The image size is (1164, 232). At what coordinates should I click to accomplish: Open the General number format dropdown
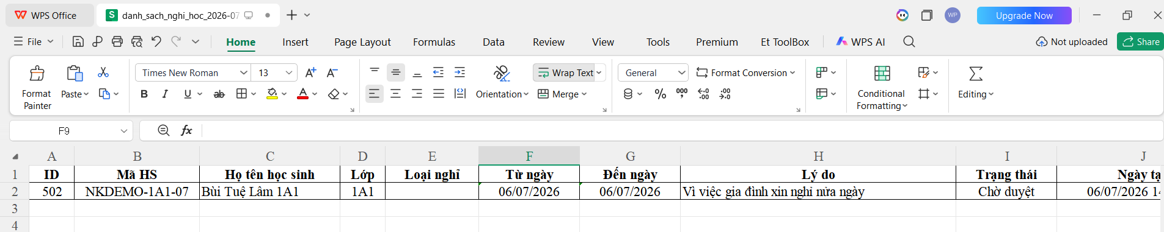(x=682, y=72)
